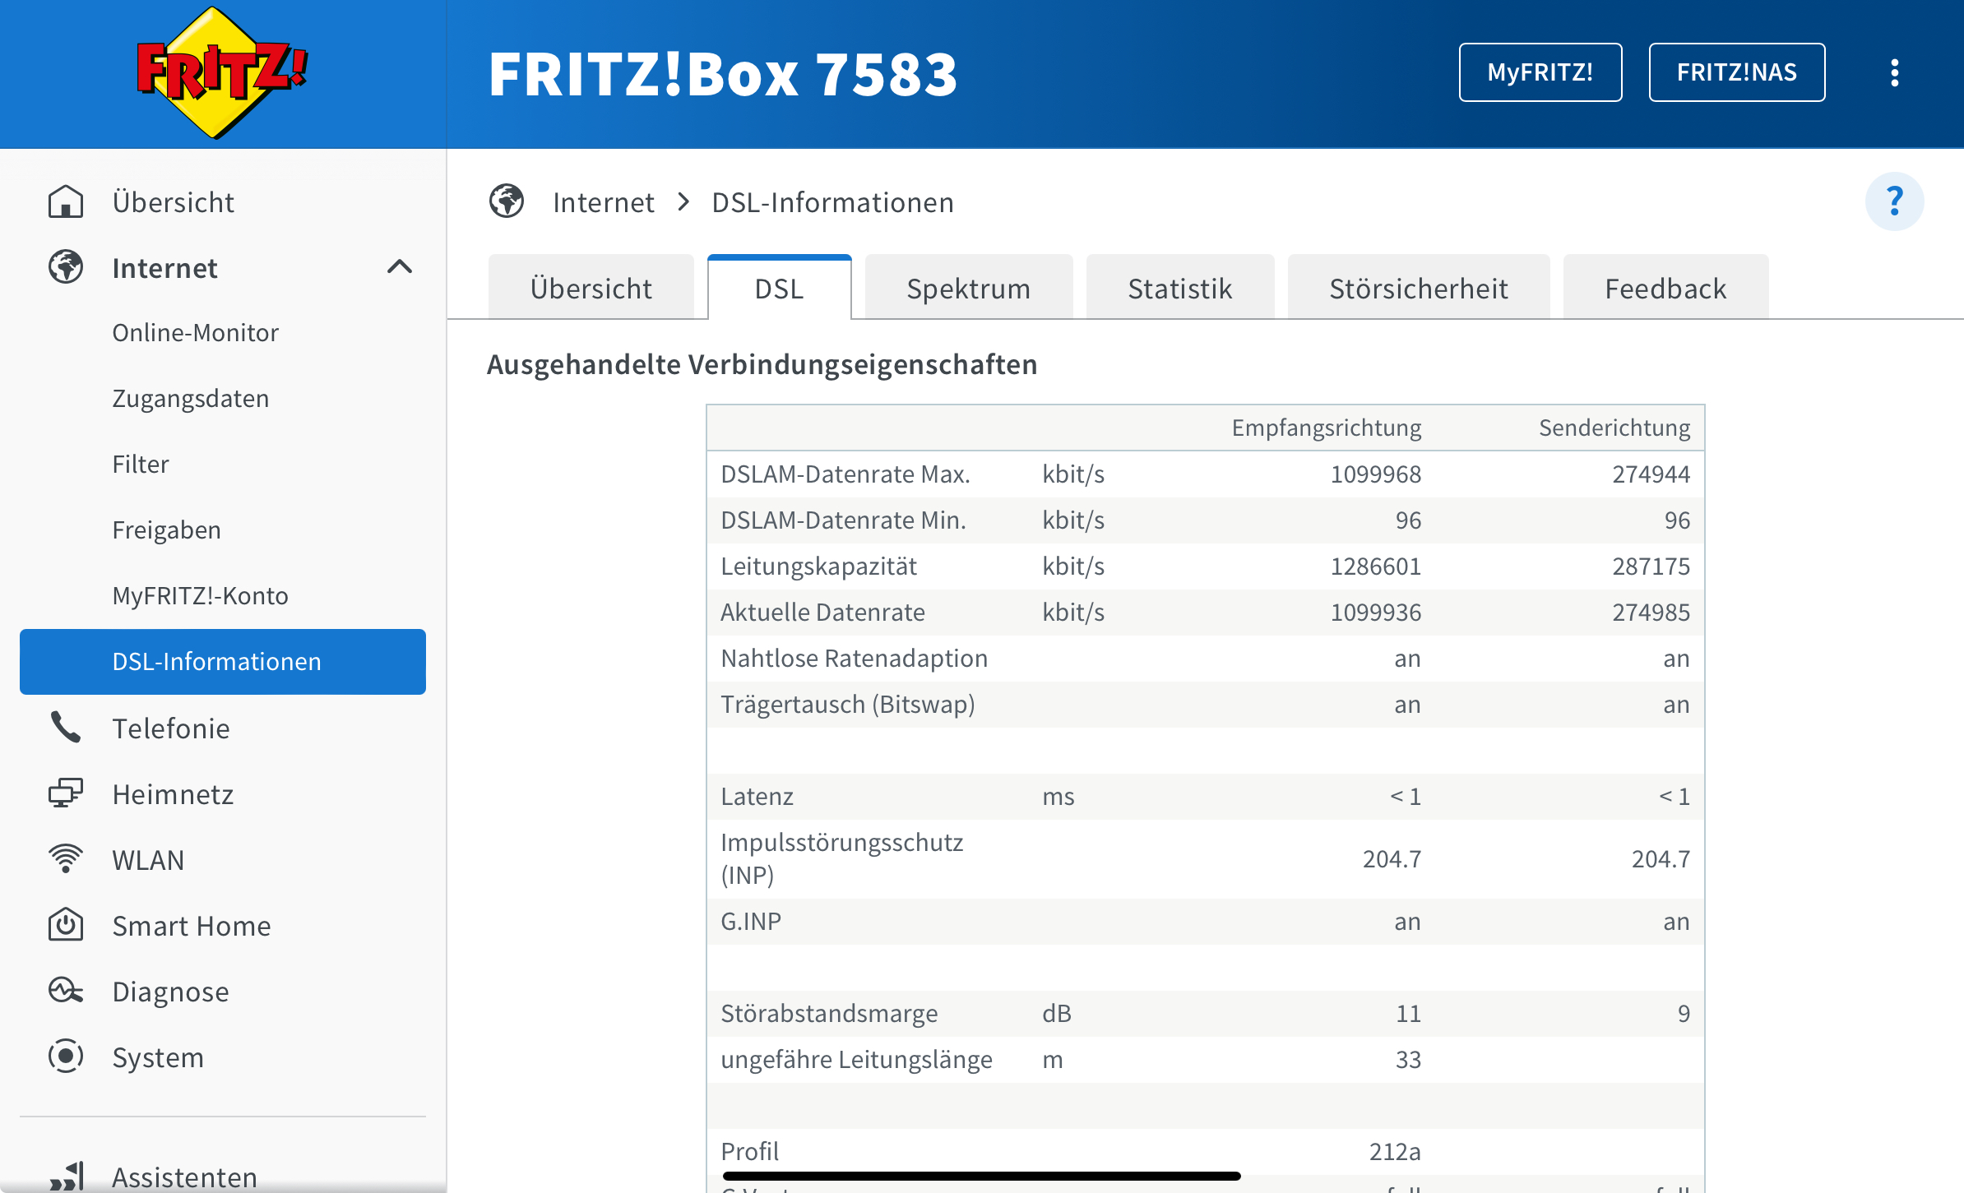Screen dimensions: 1964x1193
Task: Click the Smart Home icon
Action: coord(66,926)
